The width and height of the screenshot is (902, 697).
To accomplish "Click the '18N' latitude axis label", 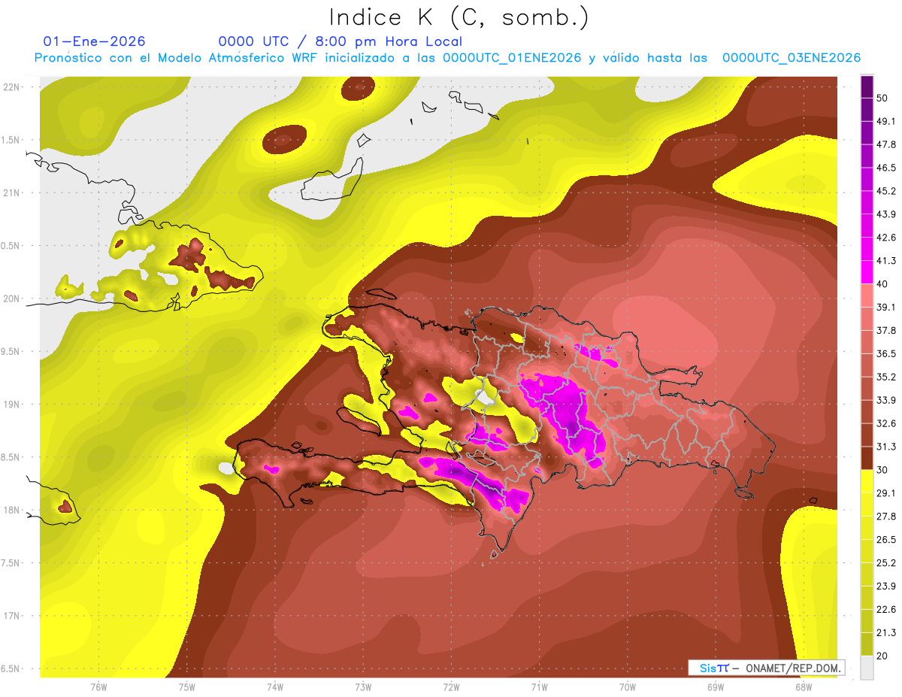I will coord(12,511).
